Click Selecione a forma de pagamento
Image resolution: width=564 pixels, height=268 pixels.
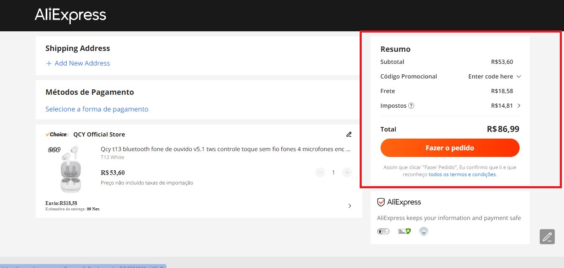pos(97,109)
